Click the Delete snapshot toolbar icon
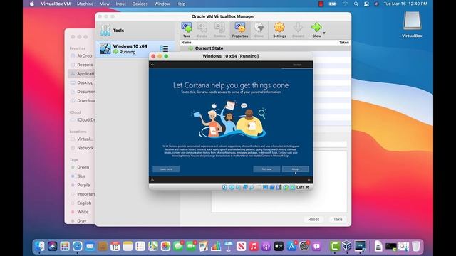Viewport: 456px width, 256px height. 202,30
